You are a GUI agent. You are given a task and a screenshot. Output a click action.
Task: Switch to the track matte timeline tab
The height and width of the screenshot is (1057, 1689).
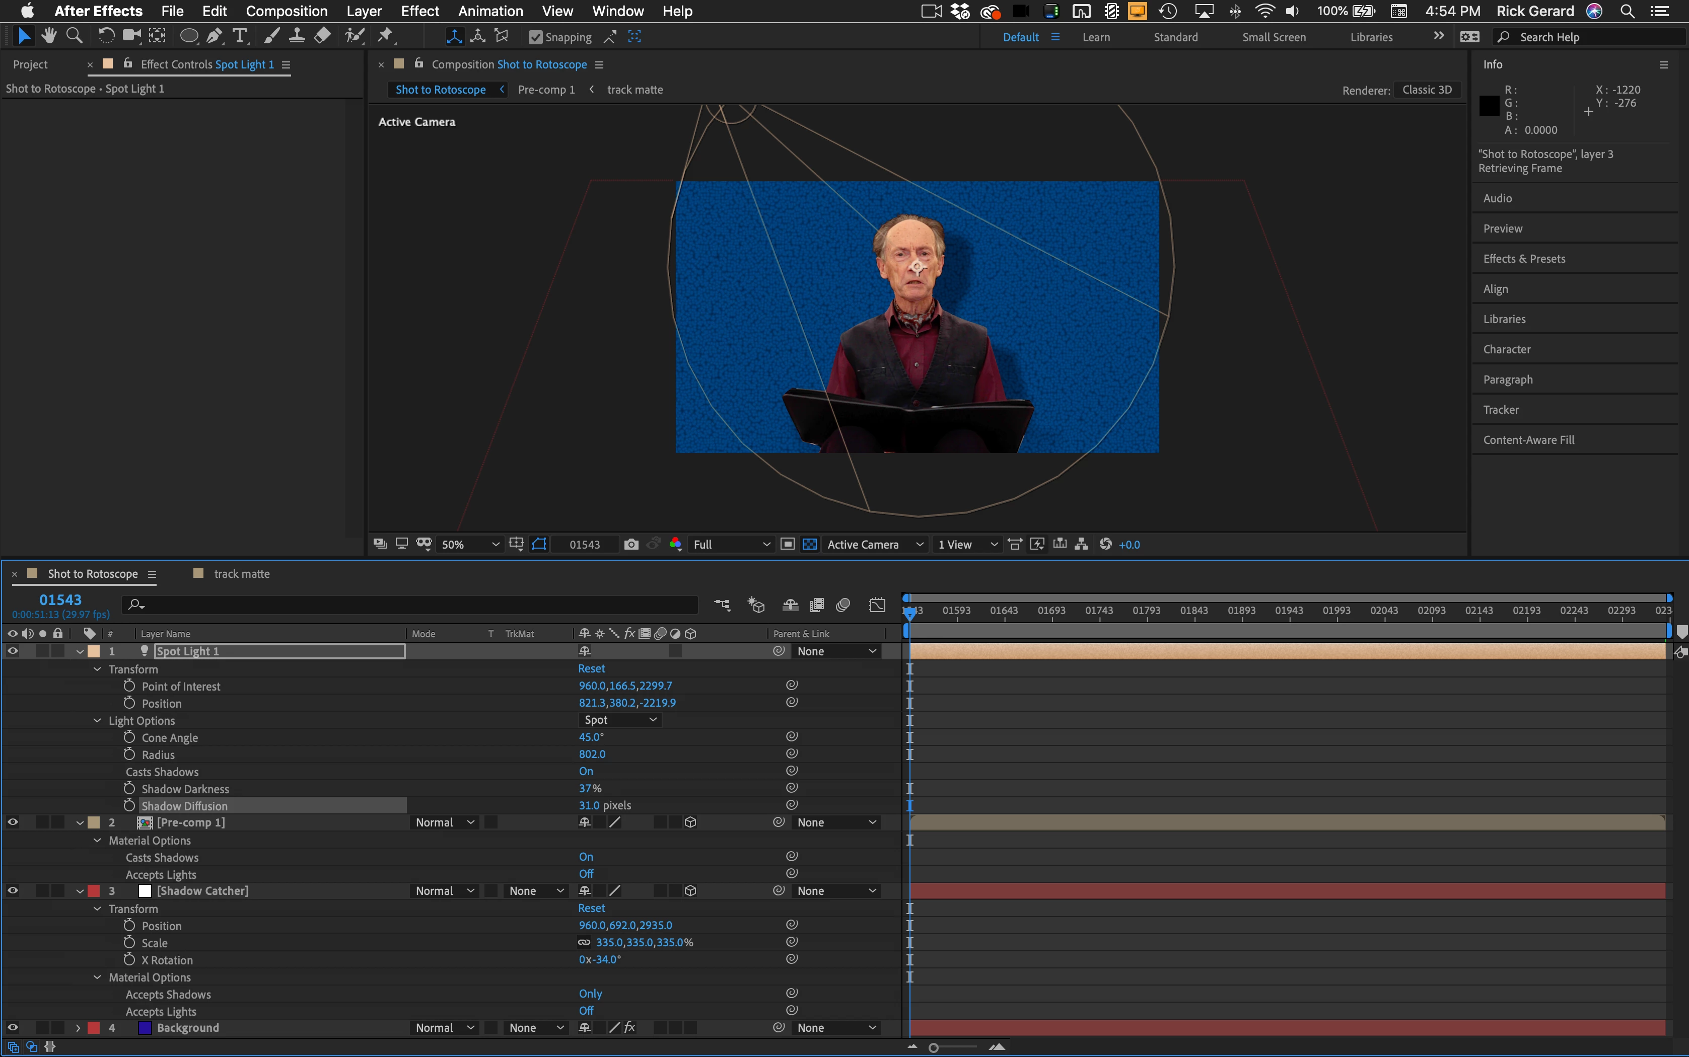pos(241,574)
